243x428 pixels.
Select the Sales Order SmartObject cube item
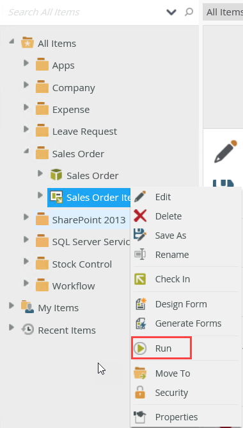[84, 176]
